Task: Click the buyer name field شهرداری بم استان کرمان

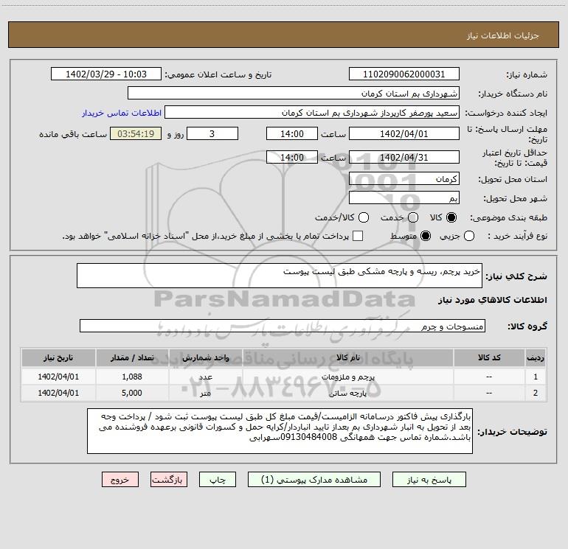Action: pyautogui.click(x=294, y=94)
